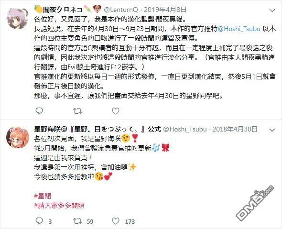
Task: Open the @LenturnQ handle
Action: 121,10
